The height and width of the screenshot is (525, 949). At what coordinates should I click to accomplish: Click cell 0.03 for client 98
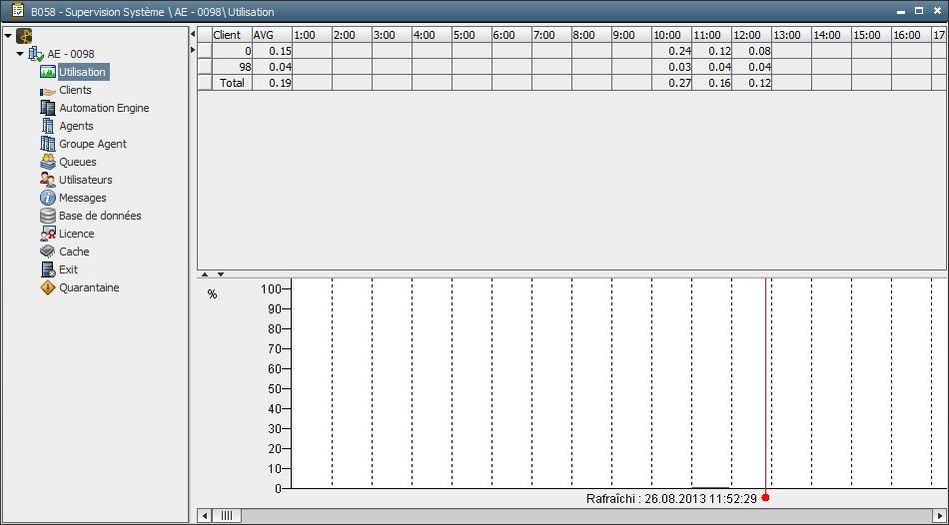pyautogui.click(x=672, y=67)
